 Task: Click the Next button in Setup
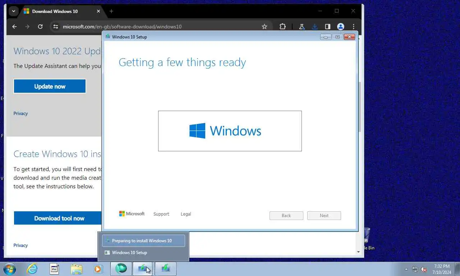click(x=324, y=216)
